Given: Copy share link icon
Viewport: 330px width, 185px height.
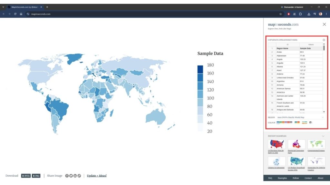Looking at the screenshot, I should click(x=79, y=176).
